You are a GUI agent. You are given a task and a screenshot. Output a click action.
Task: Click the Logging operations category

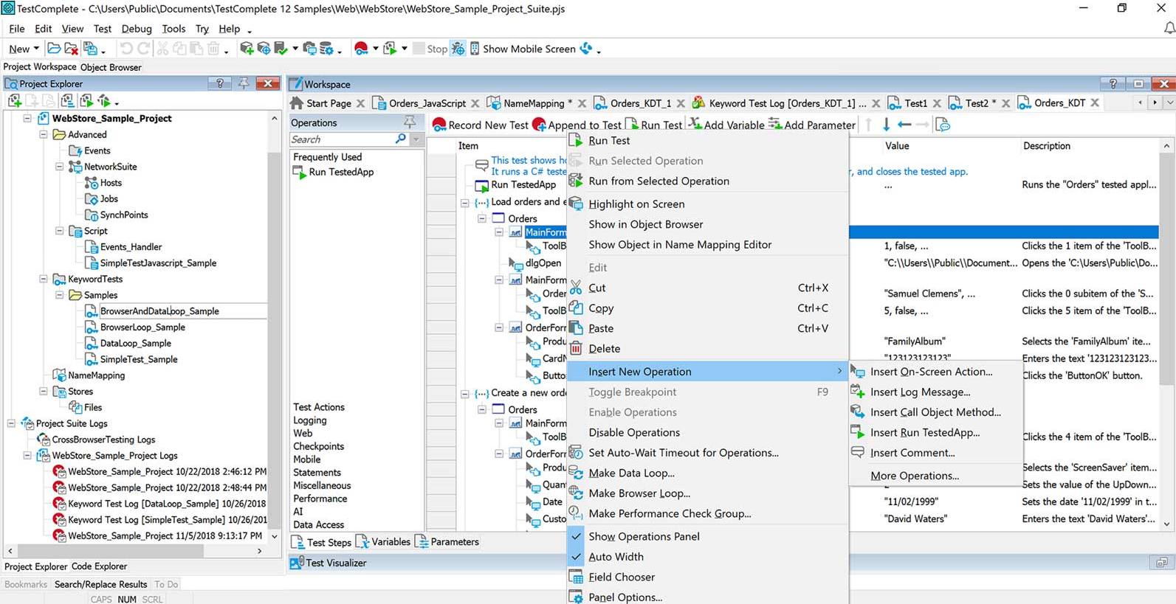point(309,420)
